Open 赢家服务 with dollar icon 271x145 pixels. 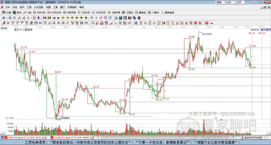(x=168, y=13)
